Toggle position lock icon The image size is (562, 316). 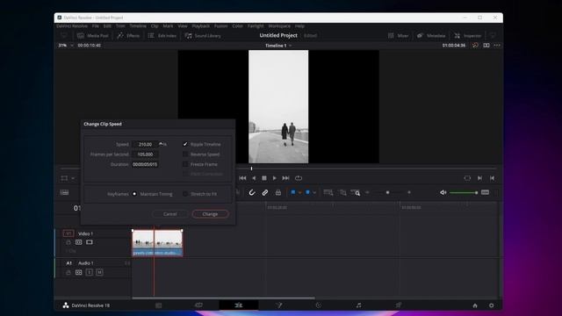(x=278, y=192)
